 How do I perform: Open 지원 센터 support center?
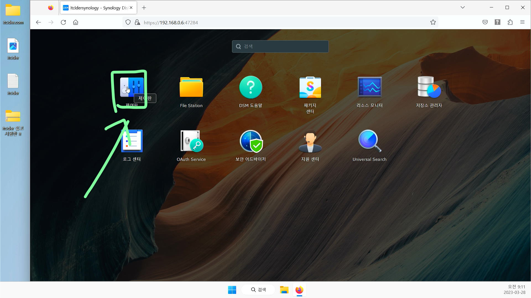[310, 141]
